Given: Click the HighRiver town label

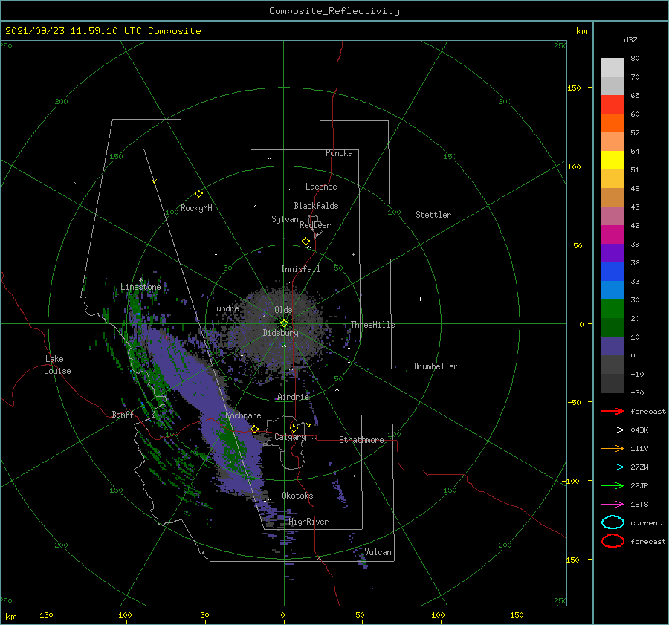Looking at the screenshot, I should [308, 522].
